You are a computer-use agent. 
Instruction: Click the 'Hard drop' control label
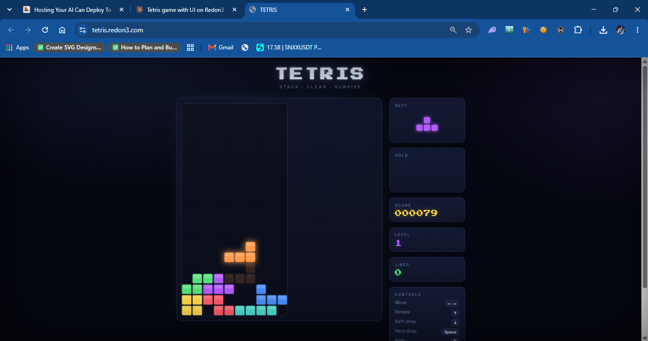click(x=406, y=331)
